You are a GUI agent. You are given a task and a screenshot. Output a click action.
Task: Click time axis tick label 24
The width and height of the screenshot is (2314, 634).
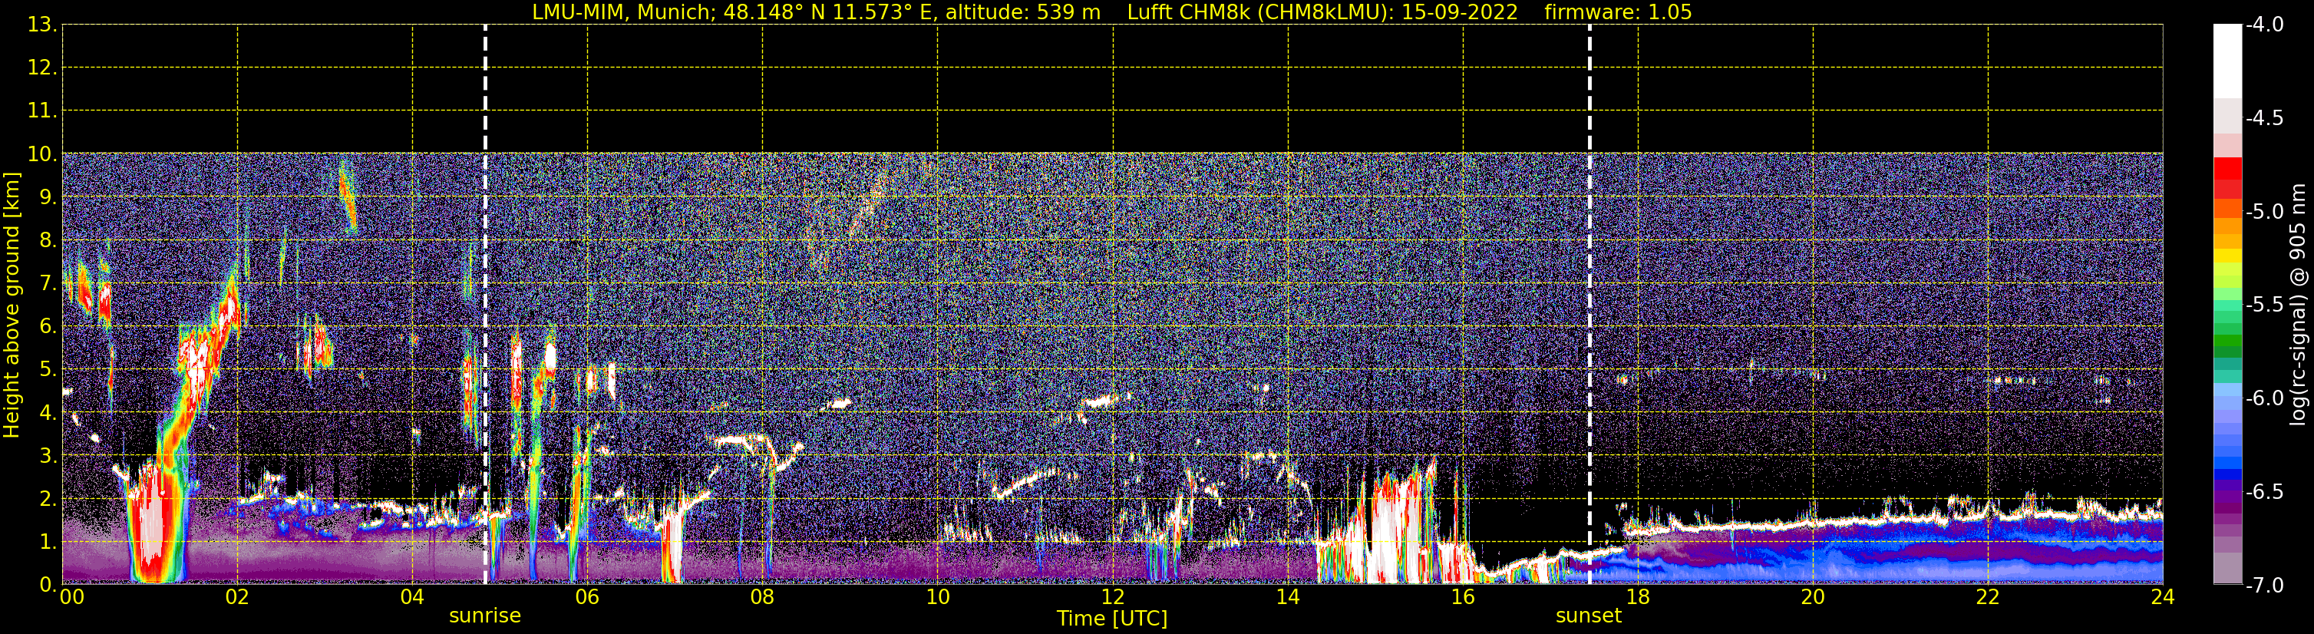(x=2162, y=597)
